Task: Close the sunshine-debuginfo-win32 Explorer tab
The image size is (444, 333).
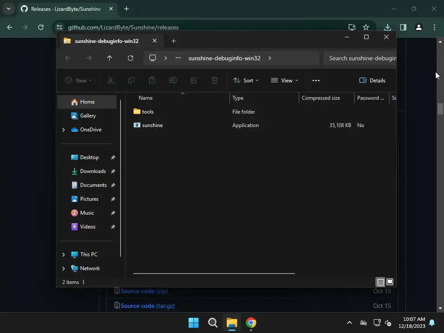Action: coord(155,41)
